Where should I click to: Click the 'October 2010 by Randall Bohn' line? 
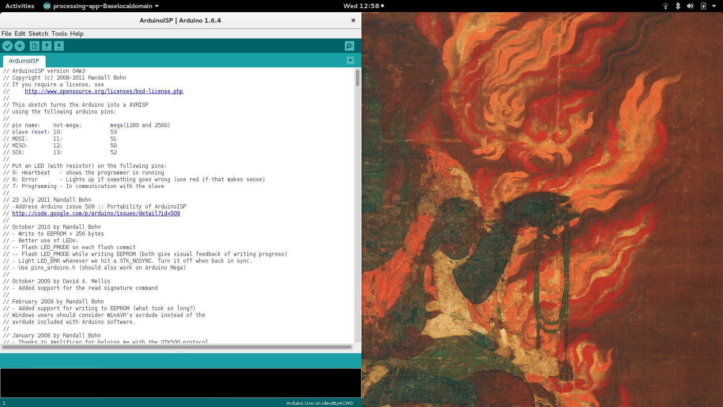point(52,227)
